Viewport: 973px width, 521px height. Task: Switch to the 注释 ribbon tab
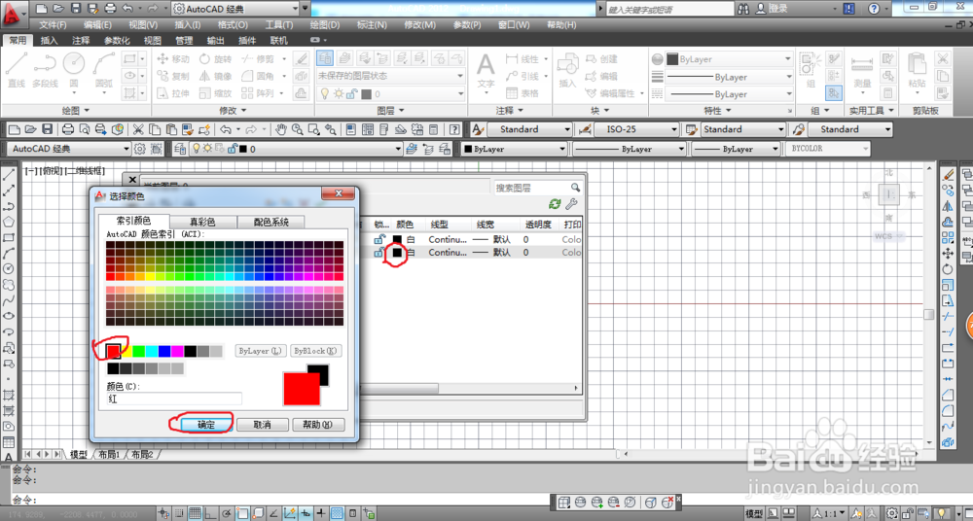(x=81, y=40)
